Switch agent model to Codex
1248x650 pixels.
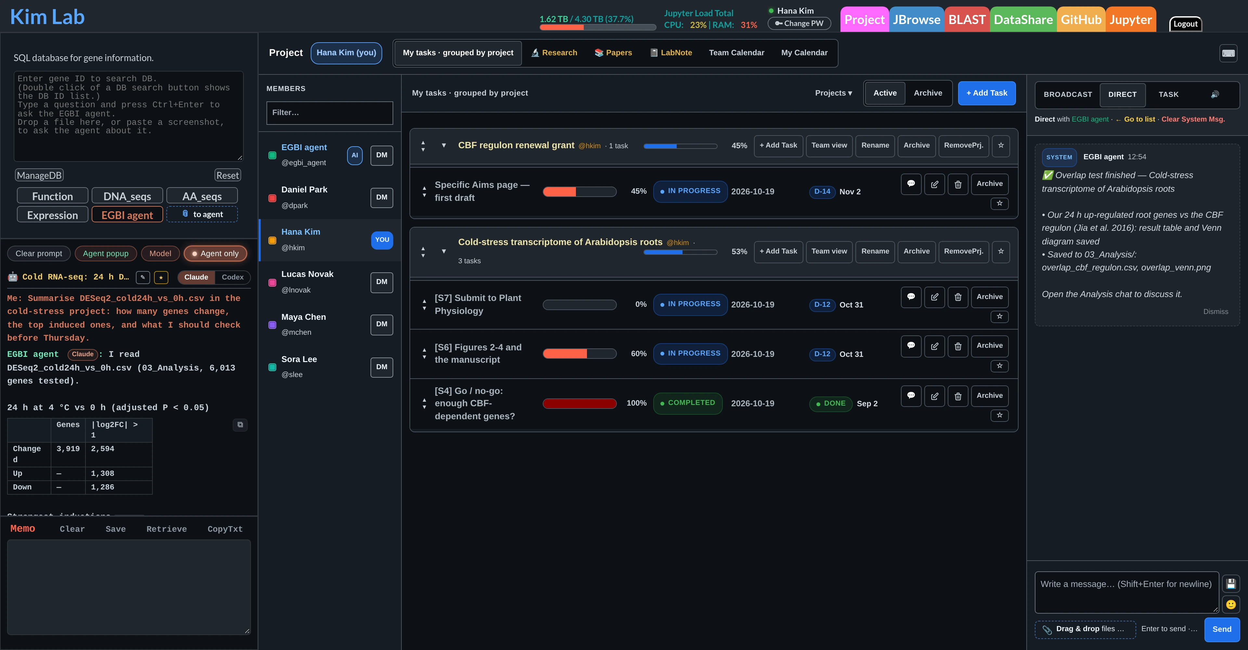pyautogui.click(x=233, y=277)
